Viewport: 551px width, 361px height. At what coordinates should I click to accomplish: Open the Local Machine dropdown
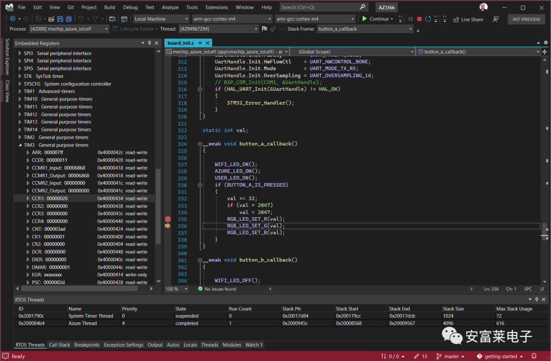click(x=161, y=19)
